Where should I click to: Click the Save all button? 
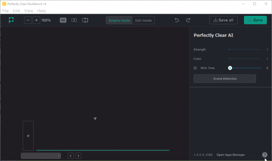(x=224, y=20)
